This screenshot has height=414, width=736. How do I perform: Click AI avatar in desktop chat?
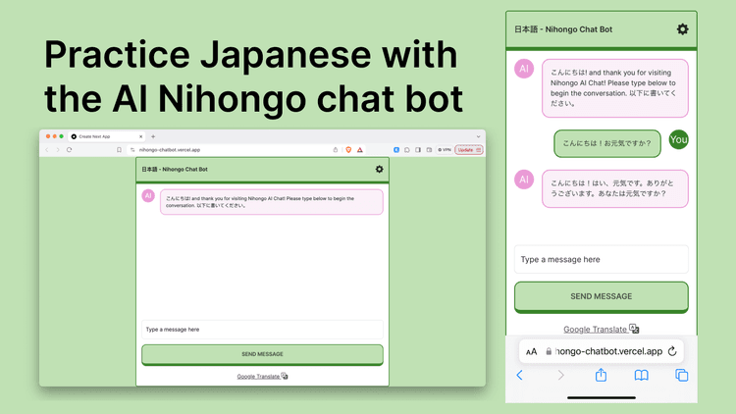pyautogui.click(x=148, y=196)
